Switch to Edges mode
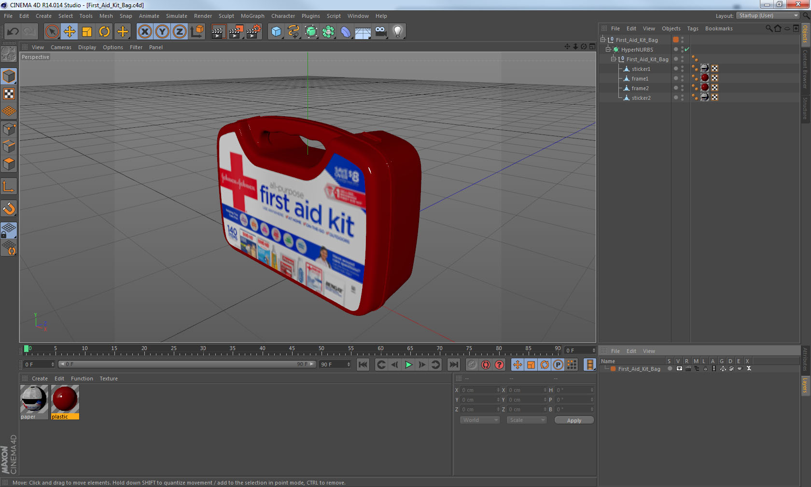811x487 pixels. tap(9, 146)
